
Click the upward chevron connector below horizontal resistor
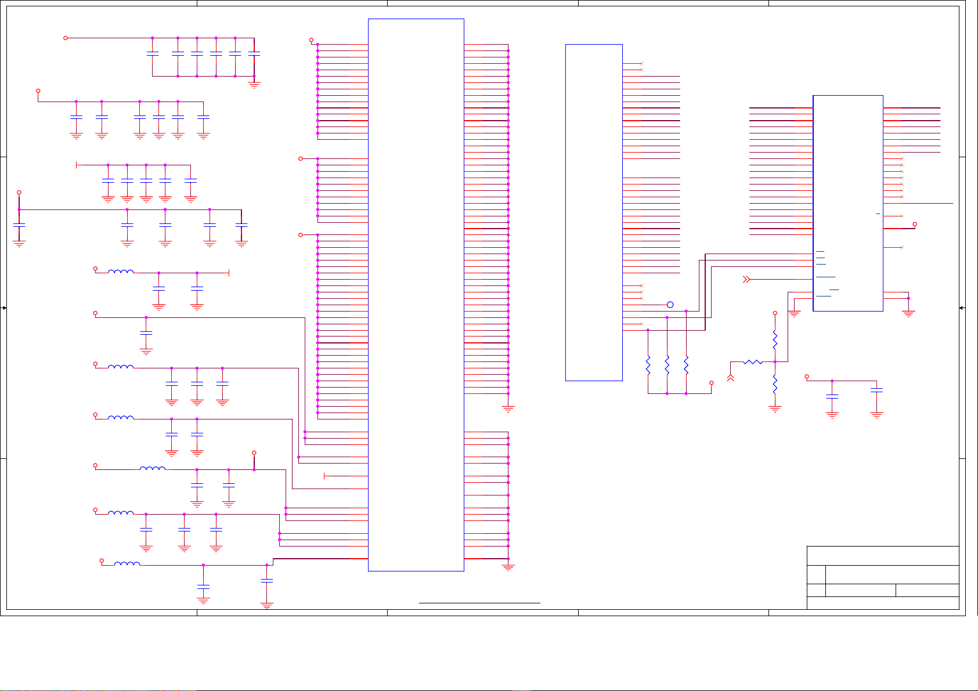pos(731,378)
